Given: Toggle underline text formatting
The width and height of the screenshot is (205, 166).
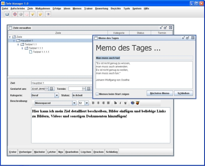Looking at the screenshot, I should click(125, 103).
